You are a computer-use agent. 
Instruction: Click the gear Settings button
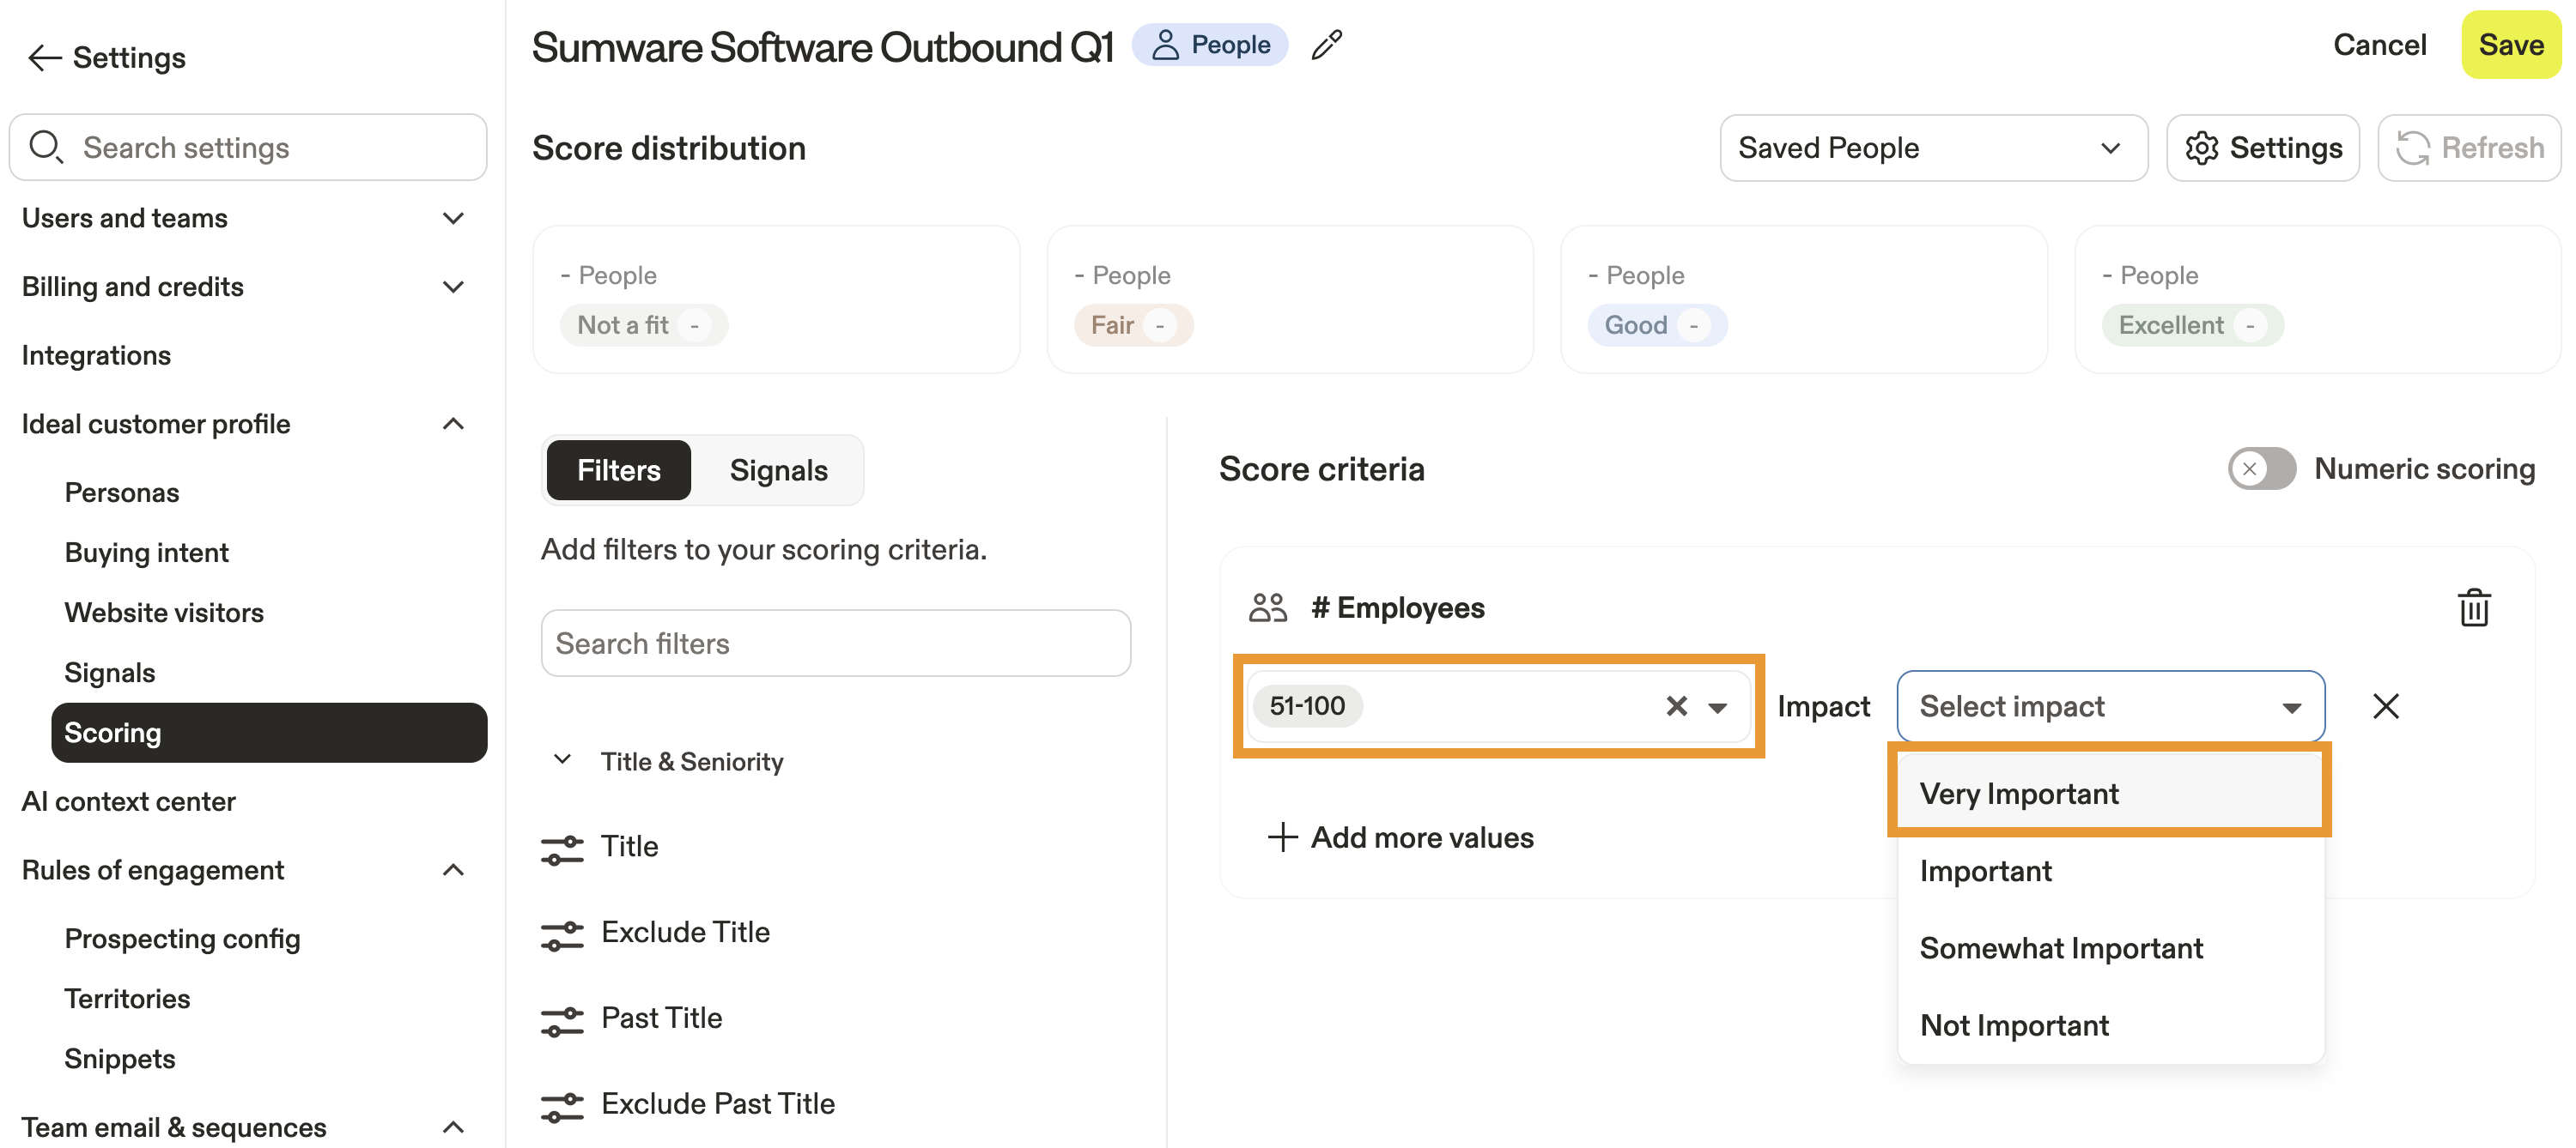point(2262,148)
